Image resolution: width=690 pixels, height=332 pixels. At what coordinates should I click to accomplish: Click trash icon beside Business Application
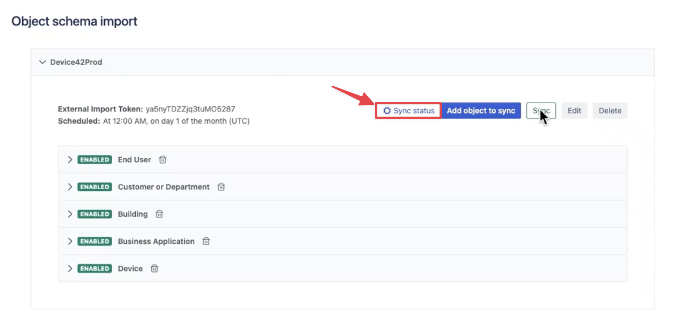[x=206, y=241]
